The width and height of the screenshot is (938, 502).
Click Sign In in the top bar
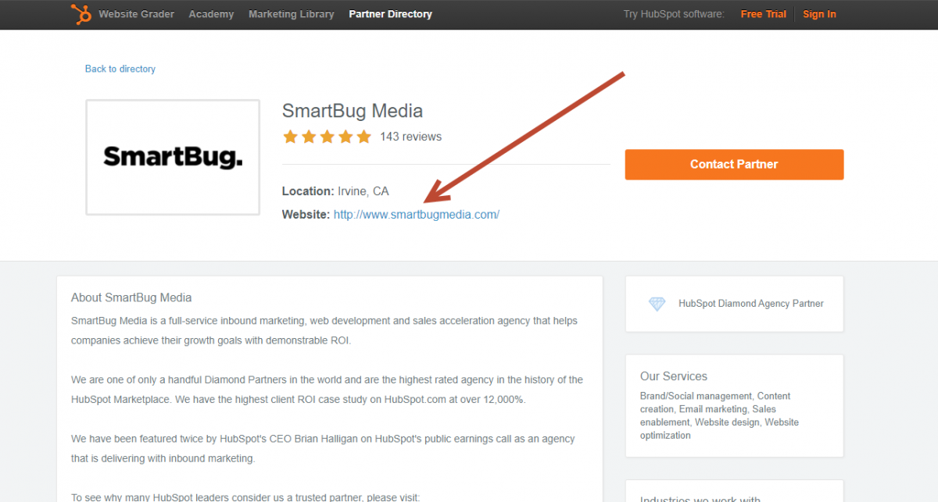pyautogui.click(x=819, y=14)
